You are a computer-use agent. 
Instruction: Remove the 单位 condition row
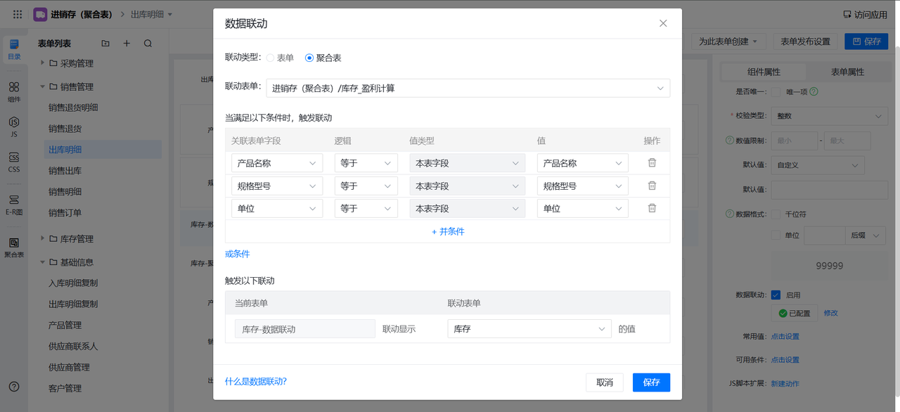tap(652, 208)
